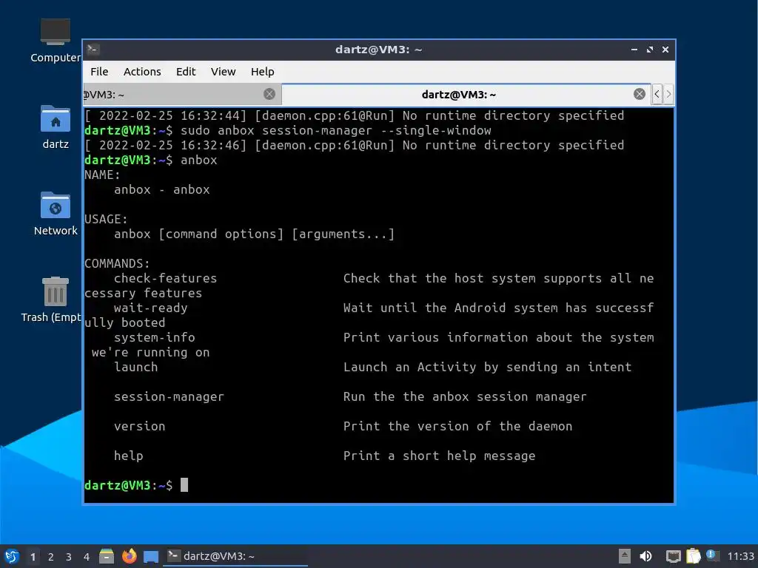Switch to workspace 4
This screenshot has height=568, width=758.
click(x=87, y=557)
